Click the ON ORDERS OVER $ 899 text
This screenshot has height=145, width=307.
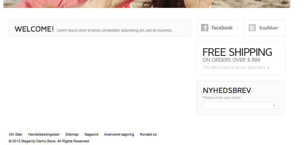(x=232, y=60)
